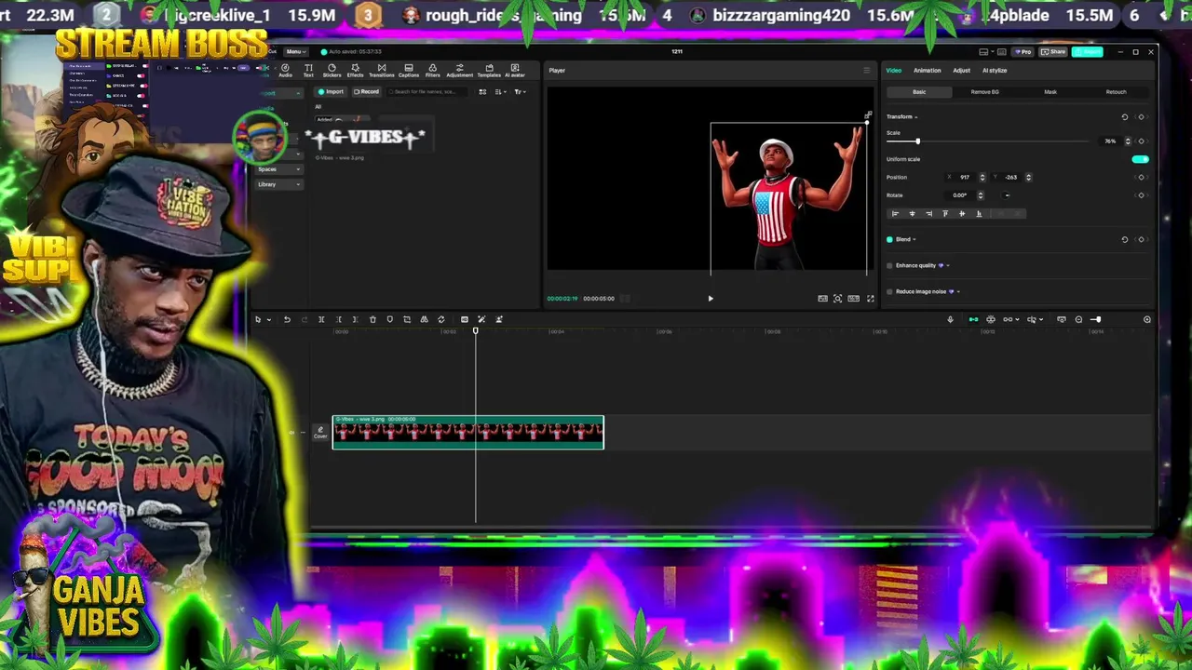Open the Captions panel
The image size is (1192, 670).
click(x=409, y=70)
